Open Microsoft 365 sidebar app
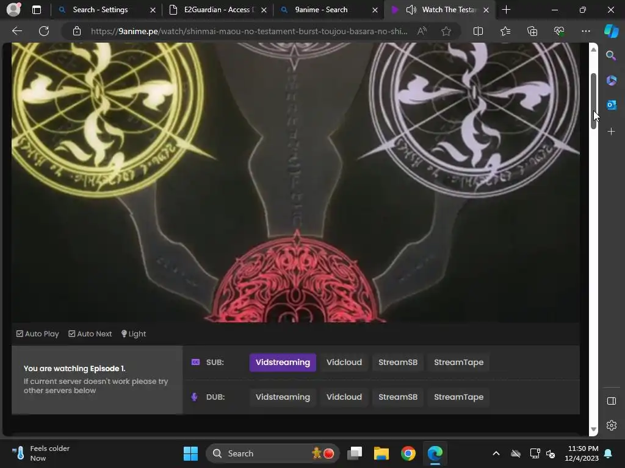Screen dimensions: 625x468 (611, 80)
